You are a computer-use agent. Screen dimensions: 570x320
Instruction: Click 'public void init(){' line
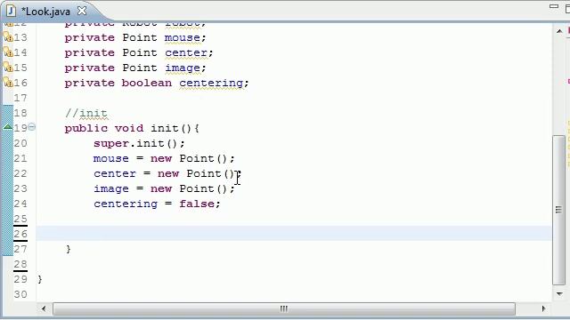pos(132,128)
